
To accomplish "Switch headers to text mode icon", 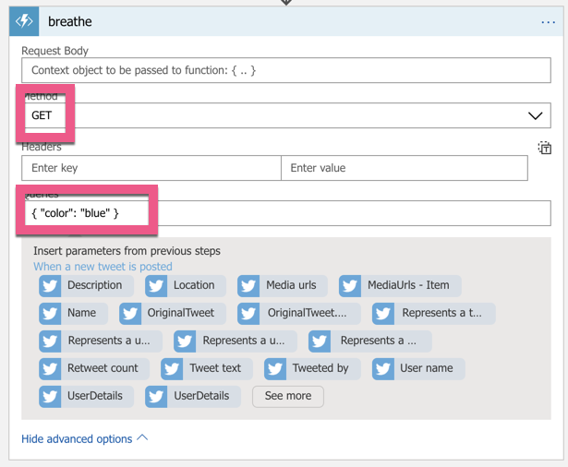I will pos(544,148).
